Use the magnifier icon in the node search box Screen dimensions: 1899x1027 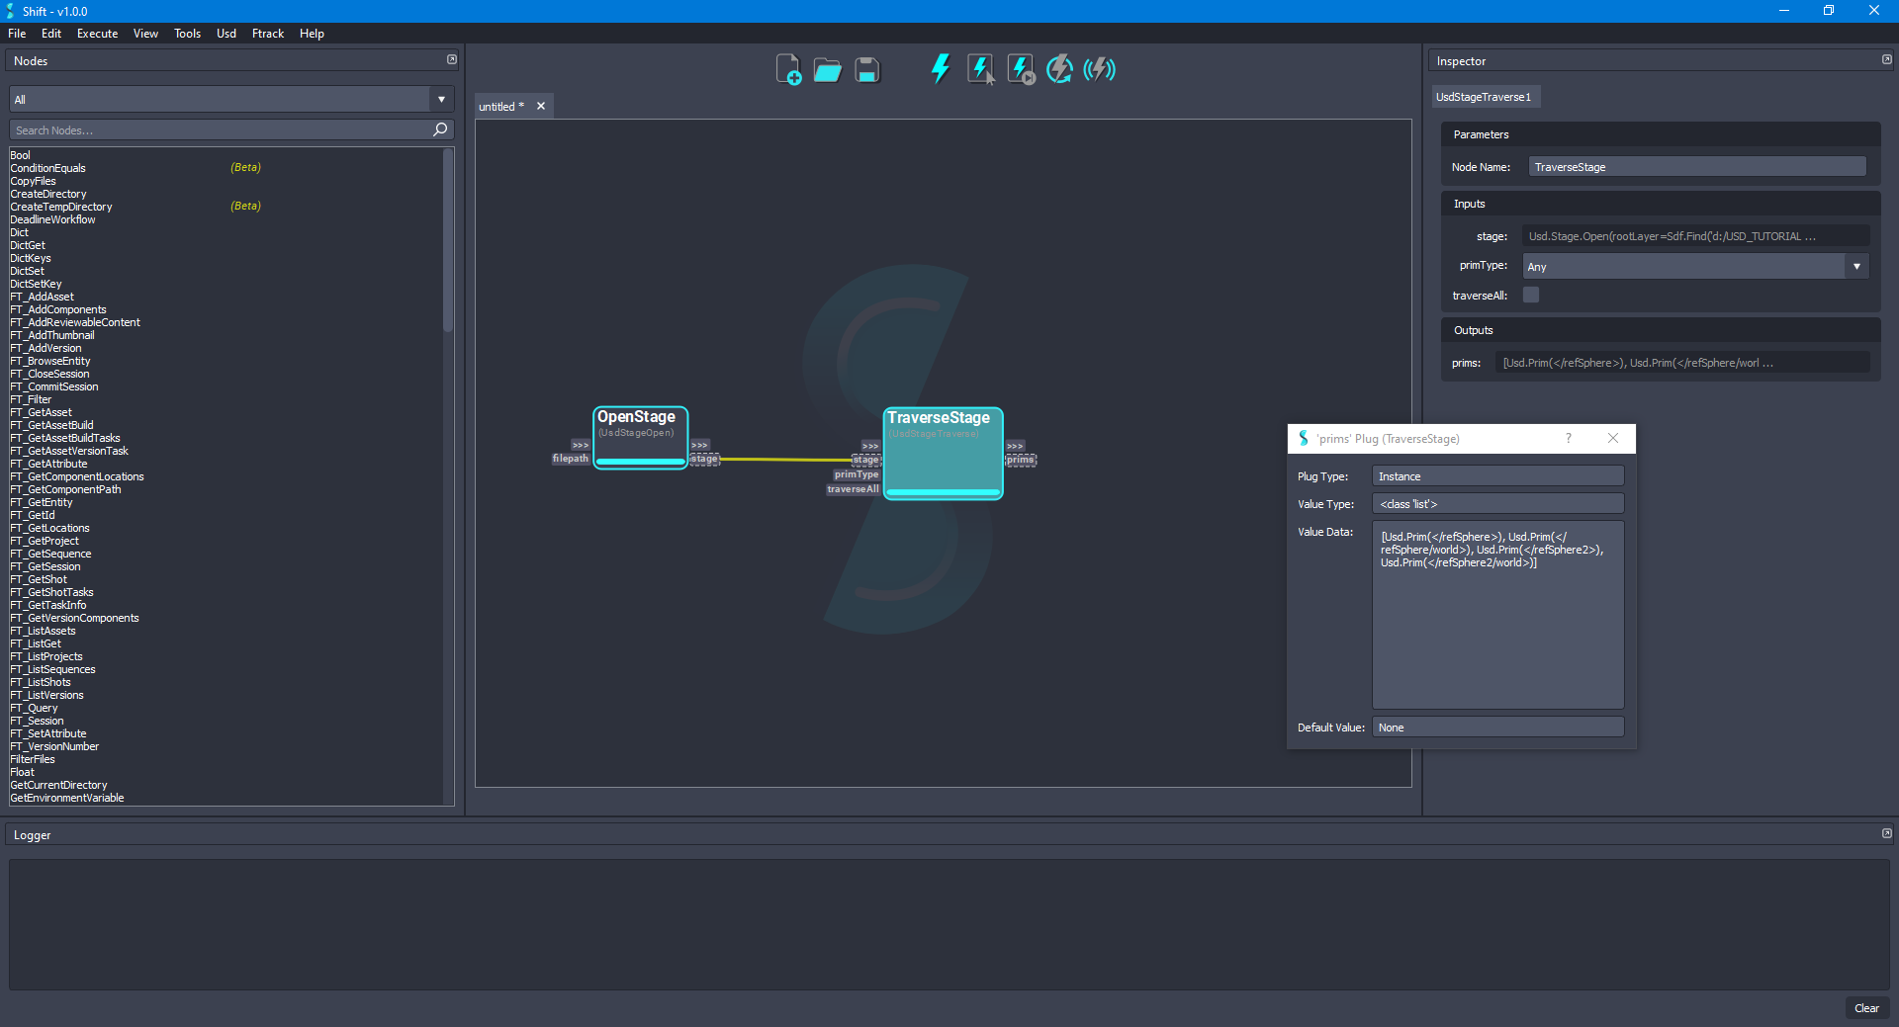pyautogui.click(x=440, y=129)
